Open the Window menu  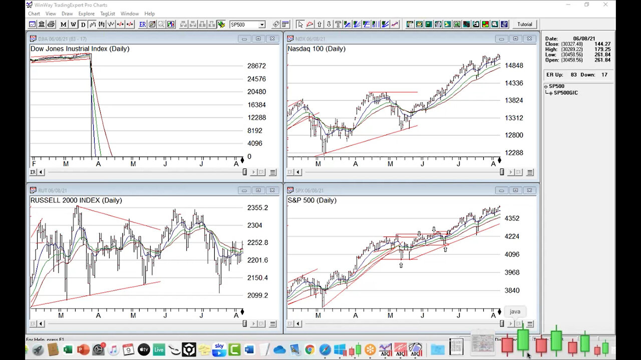(x=130, y=13)
